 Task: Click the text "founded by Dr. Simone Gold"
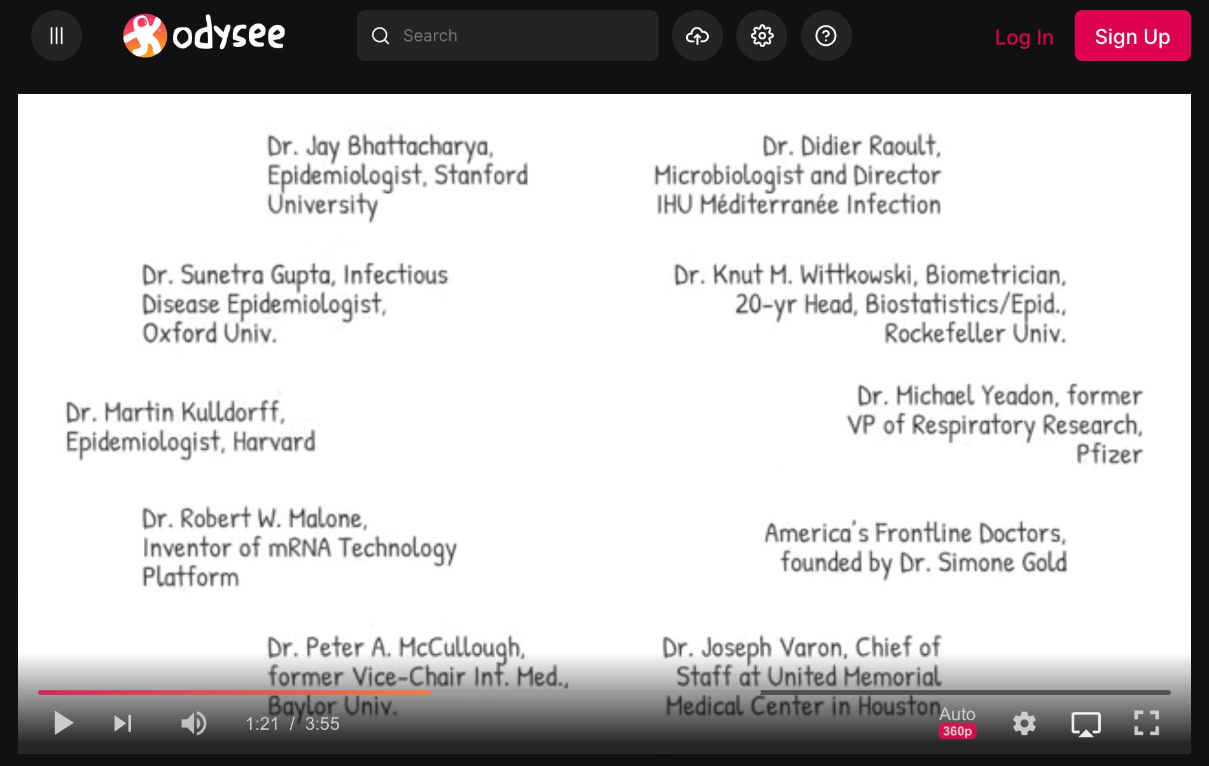[924, 562]
